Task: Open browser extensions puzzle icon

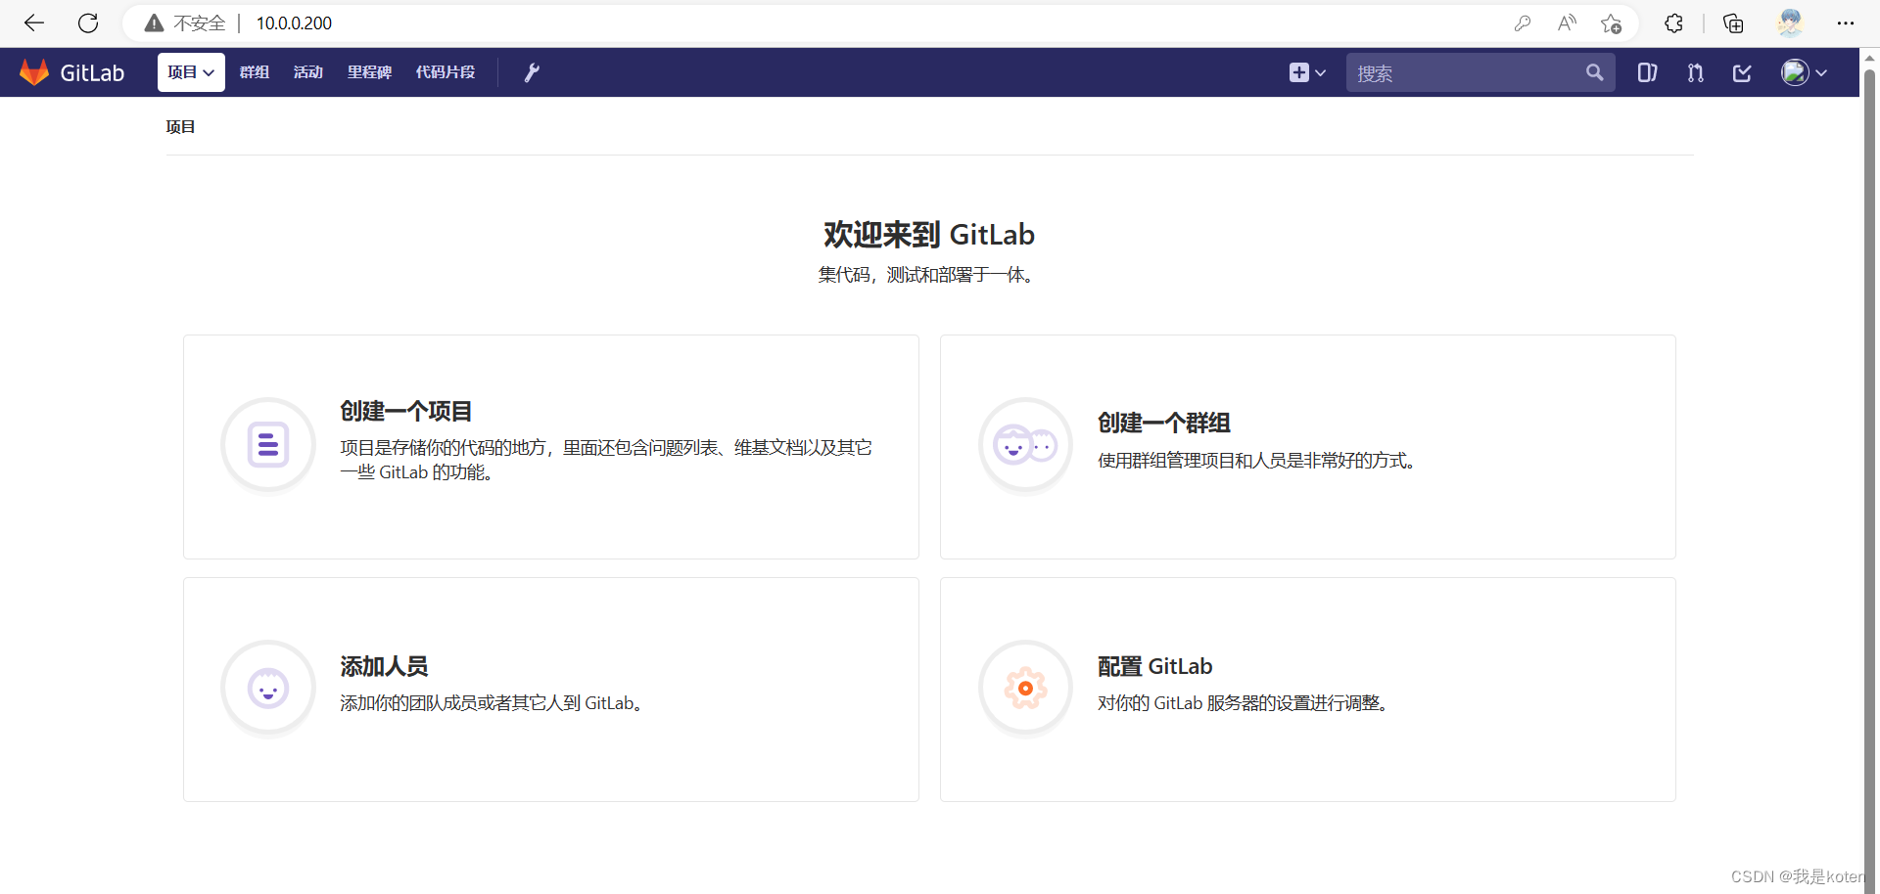Action: (1673, 22)
